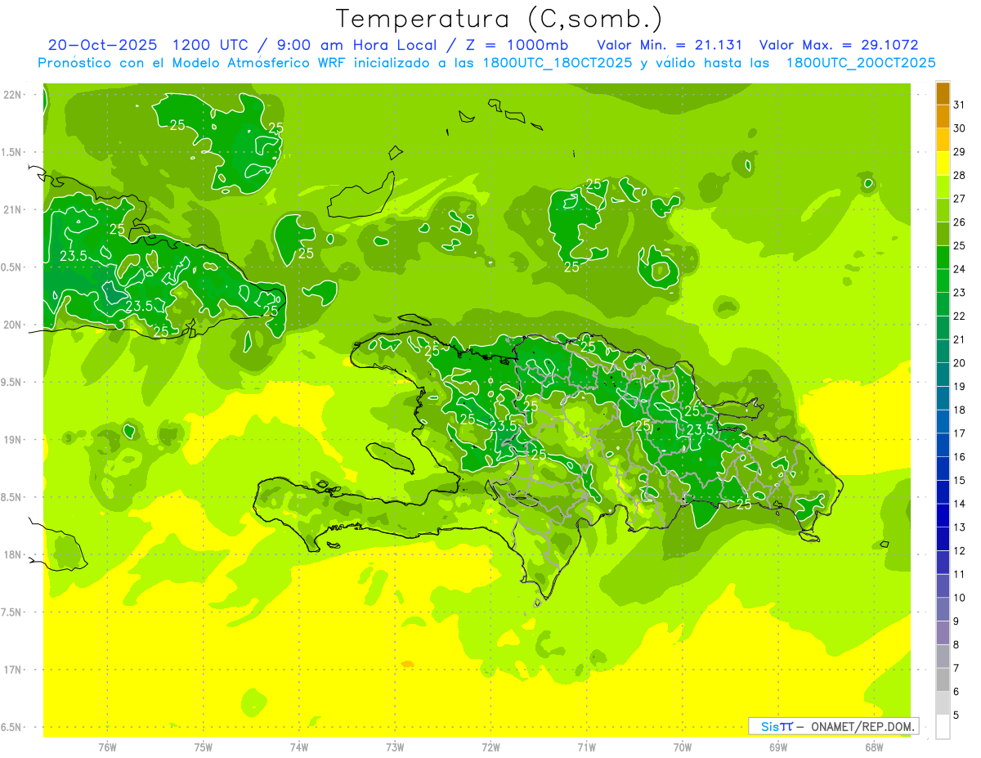
Task: Click the '69W' longitude axis label
Action: pos(777,747)
